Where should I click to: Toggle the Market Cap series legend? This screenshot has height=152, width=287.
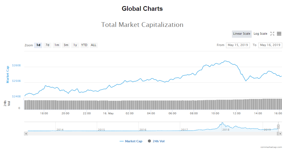coord(131,141)
